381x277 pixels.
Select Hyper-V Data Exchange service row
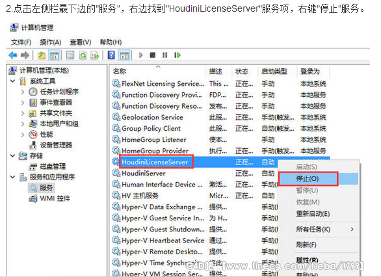point(194,207)
